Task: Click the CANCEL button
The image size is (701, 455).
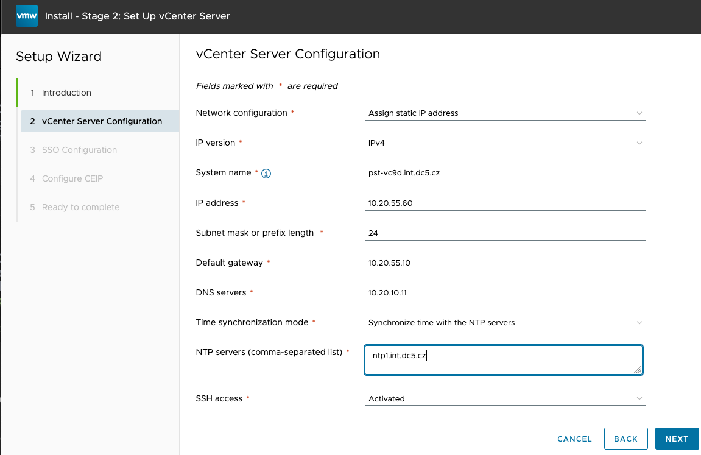Action: (x=574, y=439)
